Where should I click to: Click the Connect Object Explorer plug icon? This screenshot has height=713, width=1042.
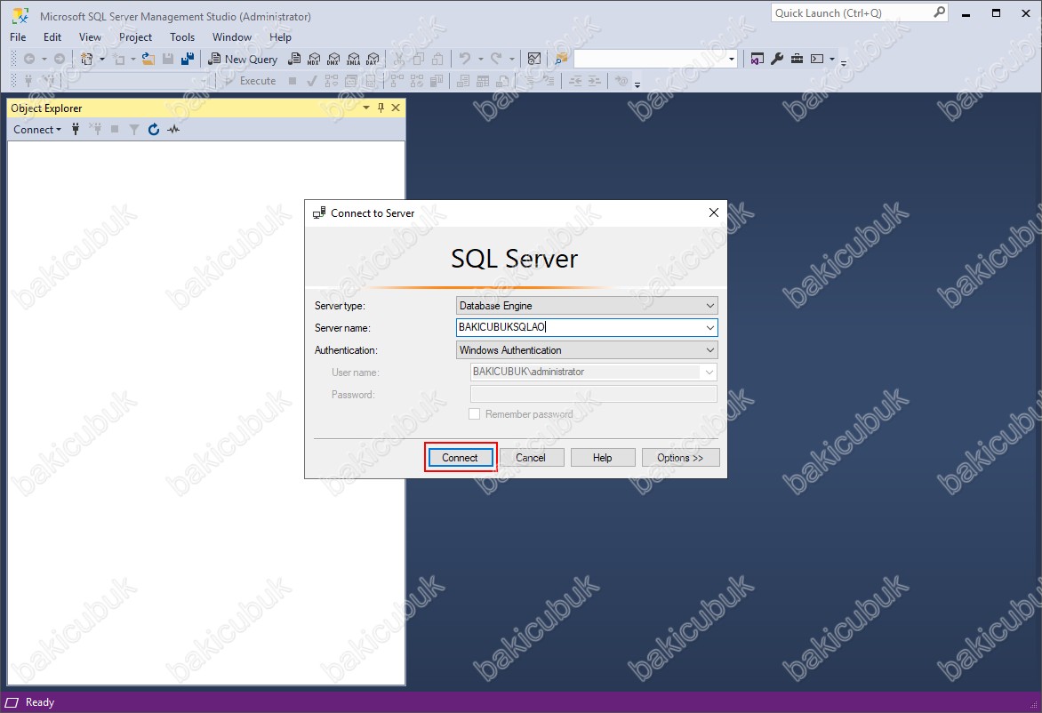coord(76,130)
